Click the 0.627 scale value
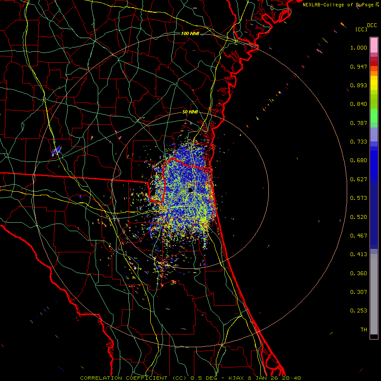The width and height of the screenshot is (381, 381). pyautogui.click(x=359, y=179)
